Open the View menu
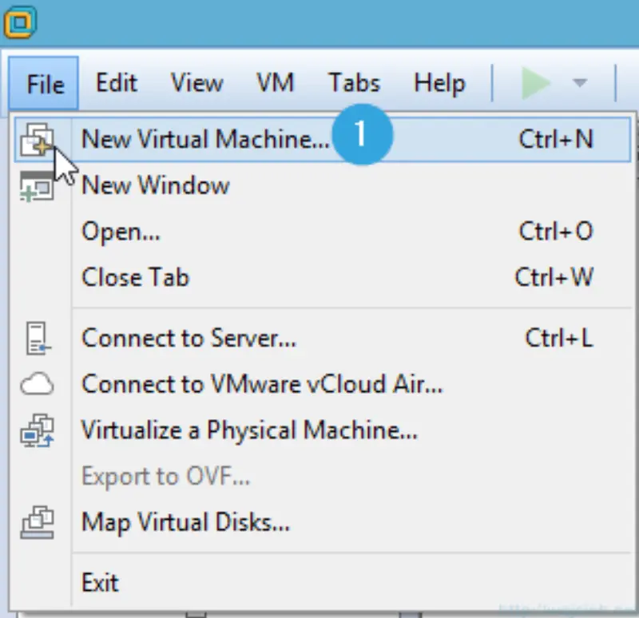The height and width of the screenshot is (618, 639). click(x=196, y=82)
